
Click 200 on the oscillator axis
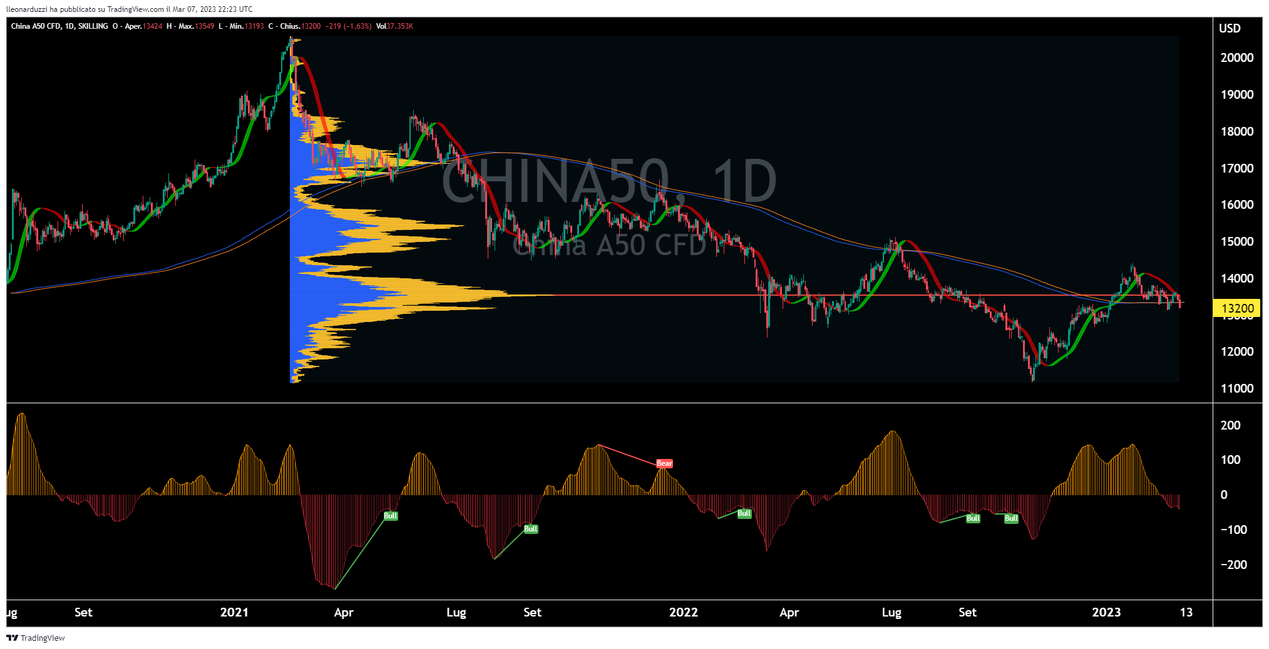pos(1230,425)
